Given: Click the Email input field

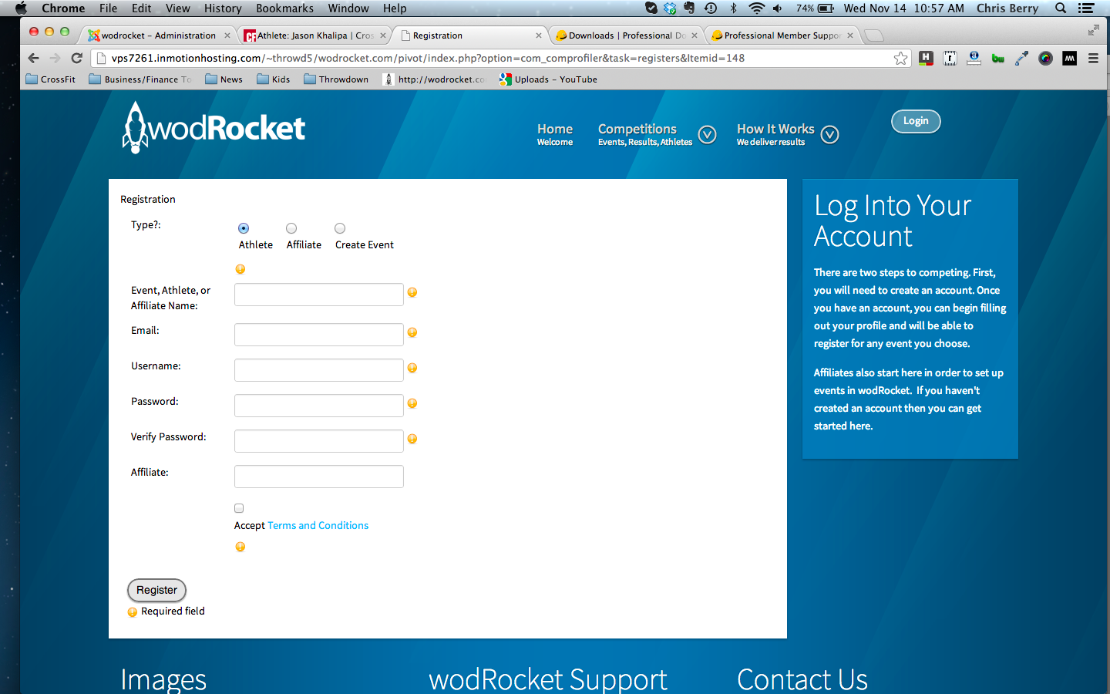Looking at the screenshot, I should tap(319, 335).
